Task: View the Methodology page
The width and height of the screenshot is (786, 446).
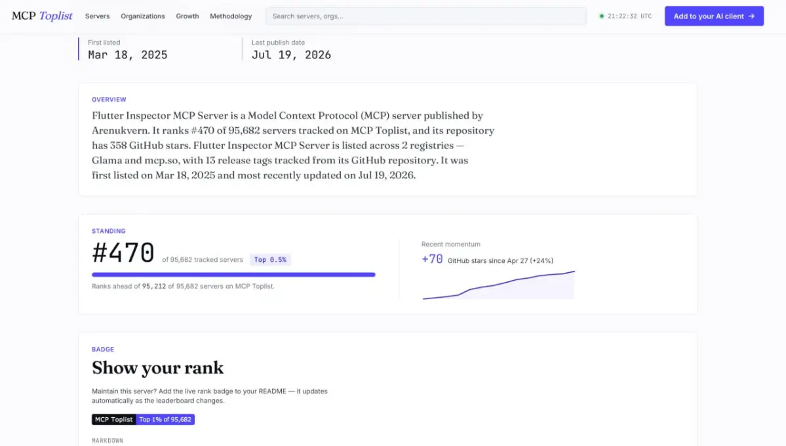Action: [x=231, y=16]
